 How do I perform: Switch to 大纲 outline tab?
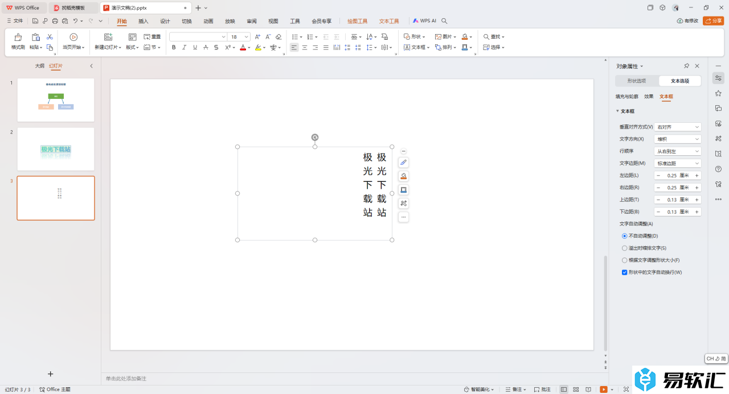point(39,66)
